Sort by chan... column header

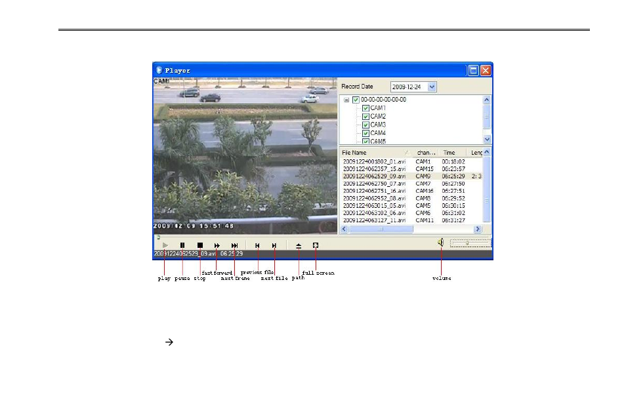[426, 152]
